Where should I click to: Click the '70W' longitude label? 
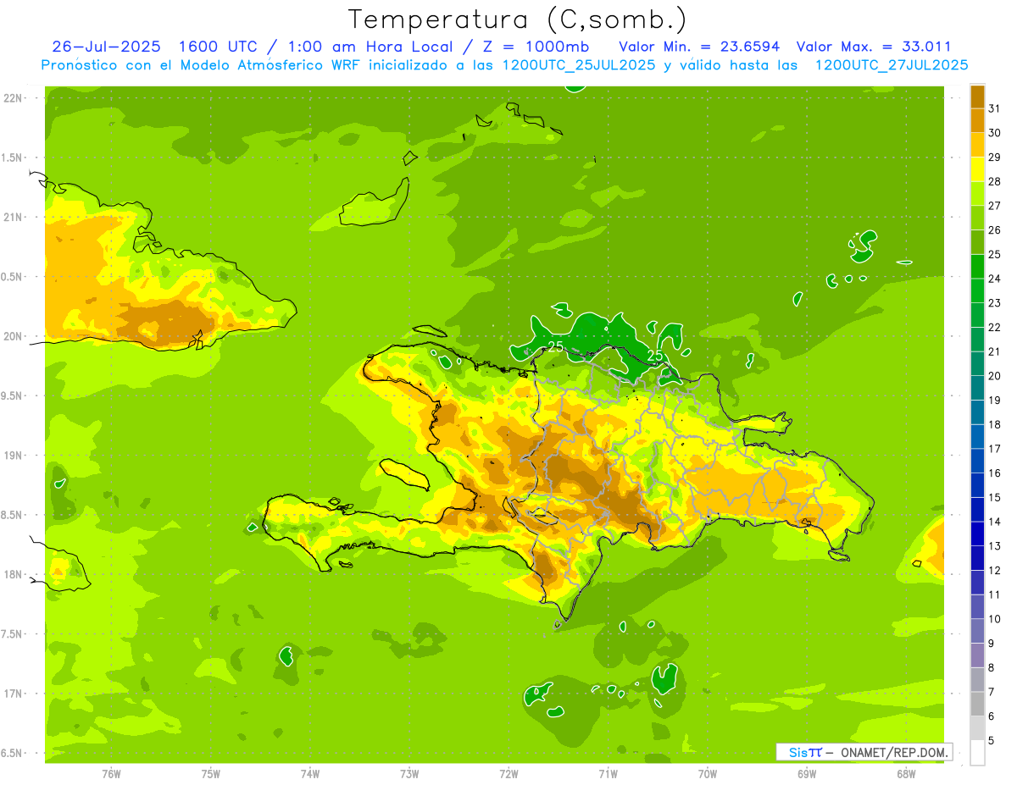[708, 773]
